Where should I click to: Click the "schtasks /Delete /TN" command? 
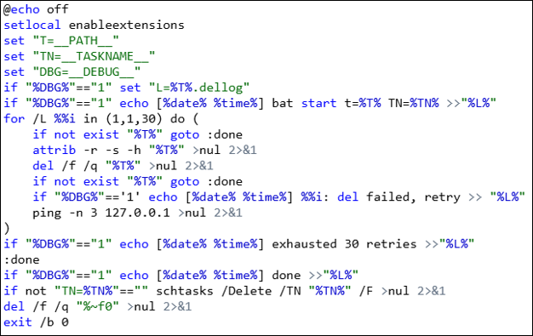tap(228, 291)
